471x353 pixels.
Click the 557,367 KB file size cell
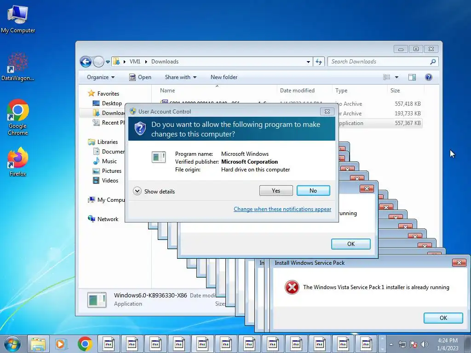pyautogui.click(x=408, y=123)
